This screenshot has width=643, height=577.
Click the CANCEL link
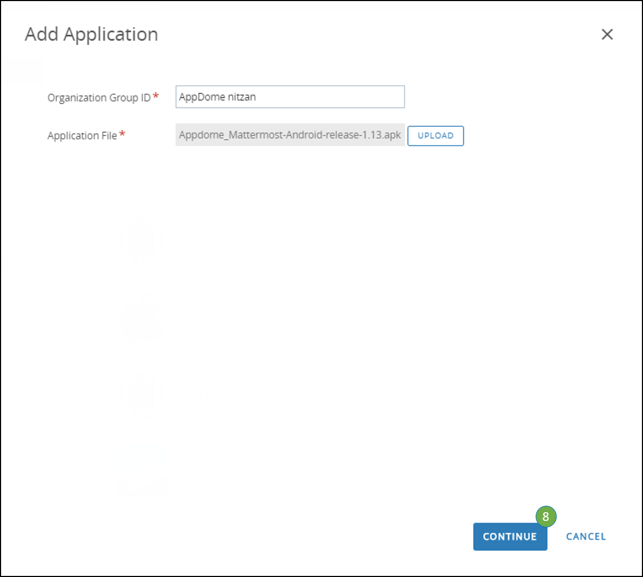586,537
